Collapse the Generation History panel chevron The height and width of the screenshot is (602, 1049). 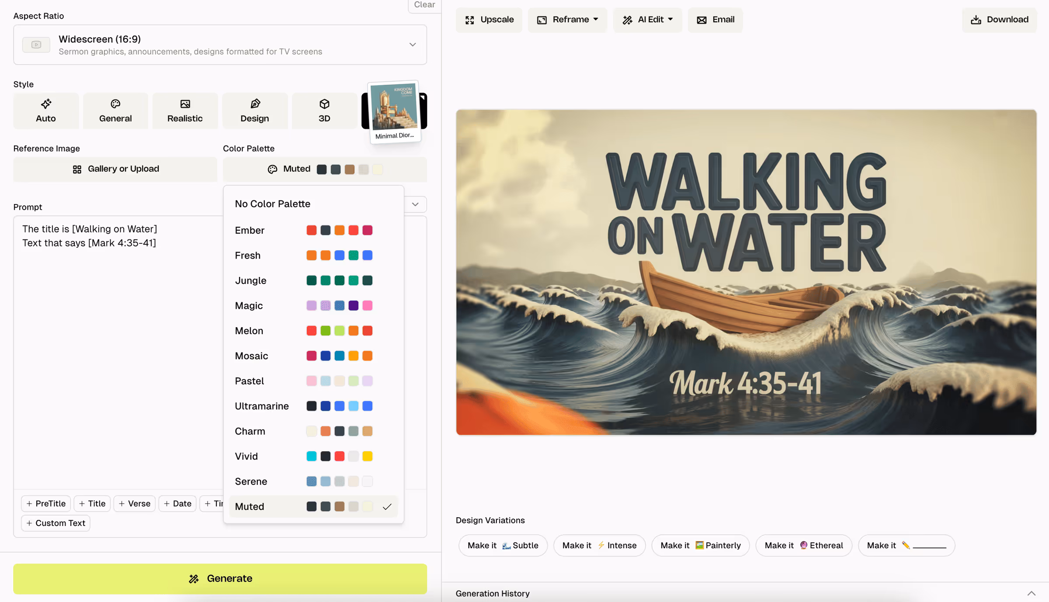1031,593
